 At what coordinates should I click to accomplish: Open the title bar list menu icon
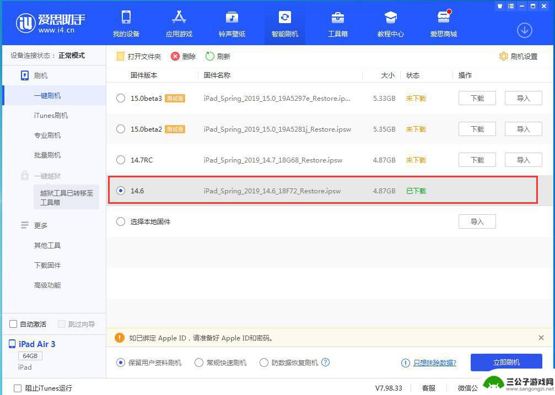511,6
